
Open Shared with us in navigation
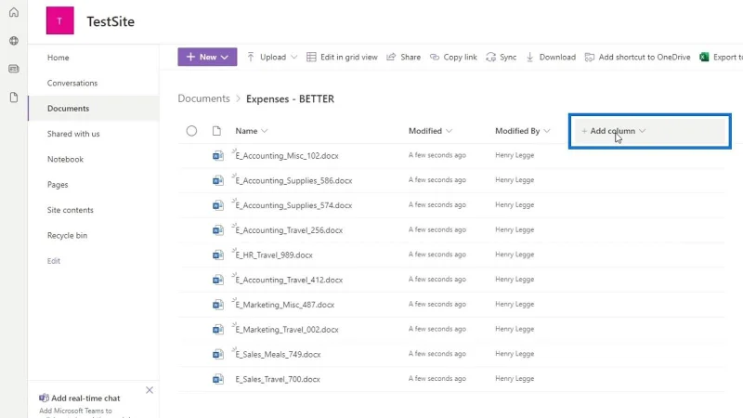coord(73,134)
